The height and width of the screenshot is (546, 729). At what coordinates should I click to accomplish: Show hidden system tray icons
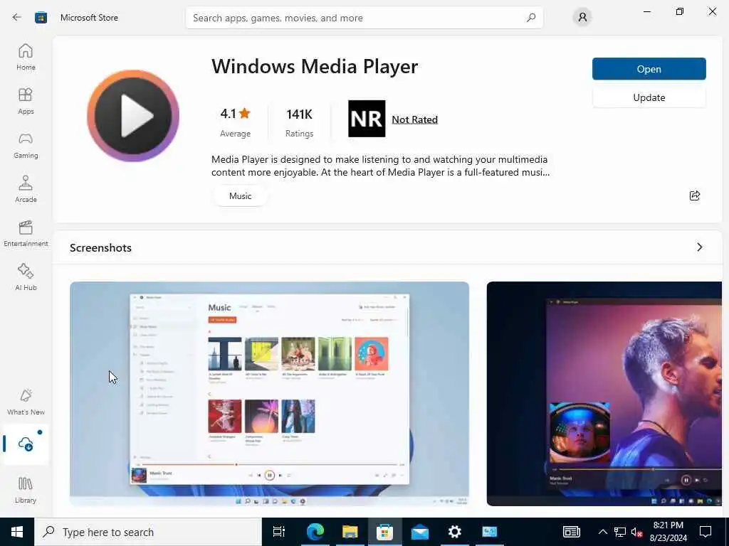click(602, 532)
